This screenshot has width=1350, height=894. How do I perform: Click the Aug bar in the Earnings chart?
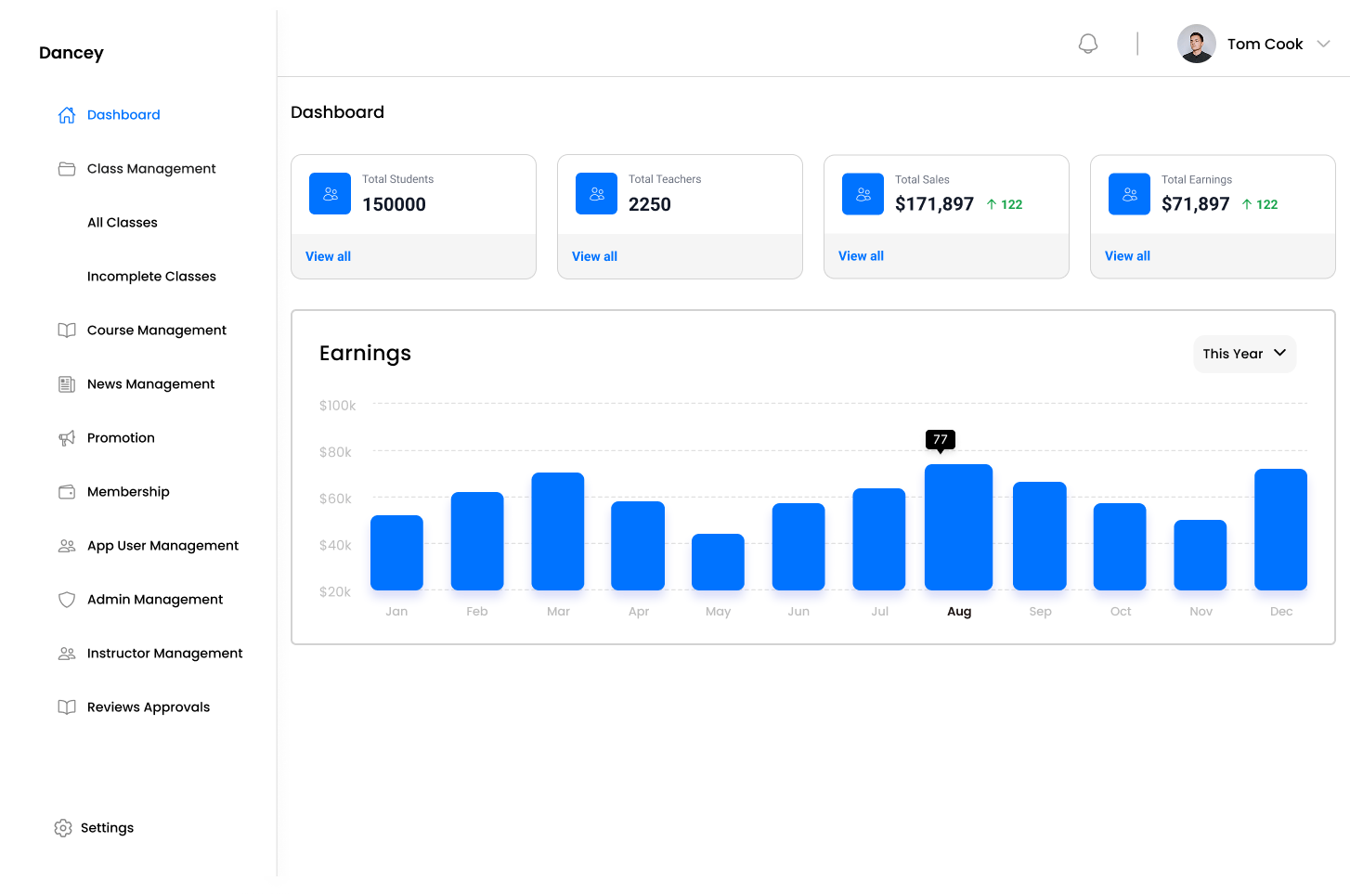958,526
